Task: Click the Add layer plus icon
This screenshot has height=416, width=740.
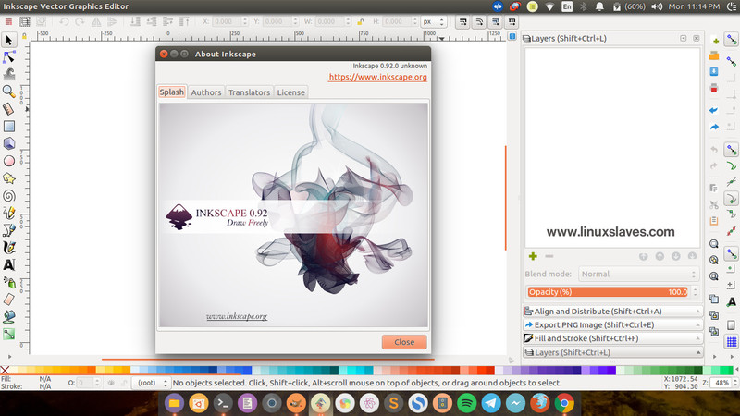Action: coord(533,256)
